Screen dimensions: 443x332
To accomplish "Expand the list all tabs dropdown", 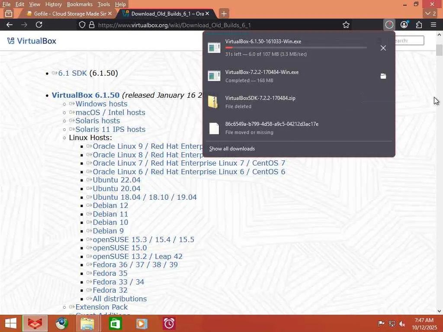I will pos(431,13).
